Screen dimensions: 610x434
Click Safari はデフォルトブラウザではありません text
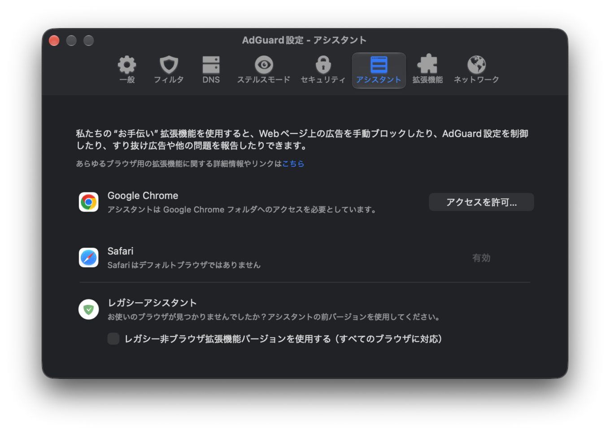pyautogui.click(x=184, y=265)
